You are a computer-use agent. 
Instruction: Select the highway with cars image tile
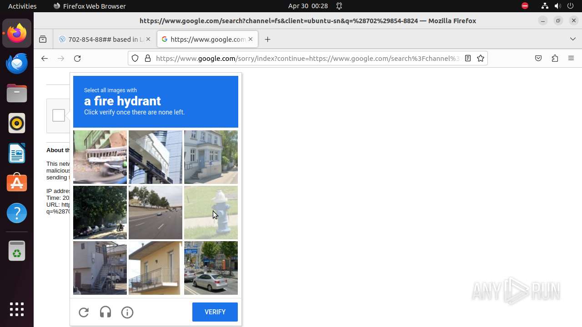(156, 213)
